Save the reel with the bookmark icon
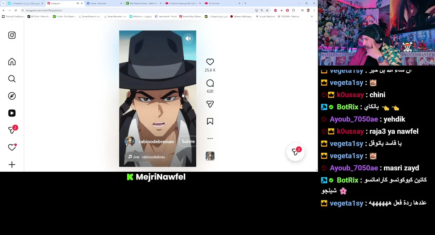 point(210,121)
